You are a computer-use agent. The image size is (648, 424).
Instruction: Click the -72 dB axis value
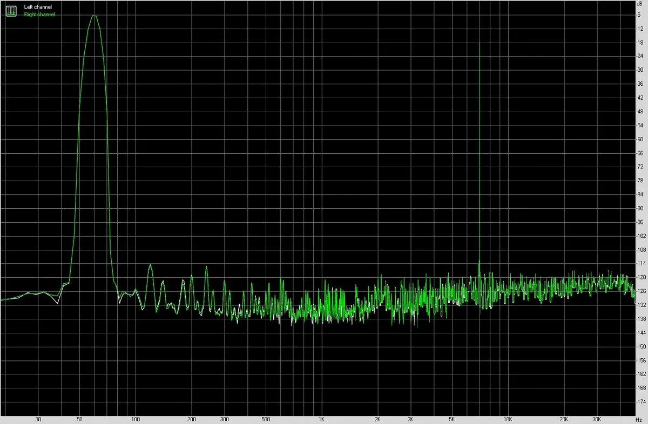click(x=640, y=167)
